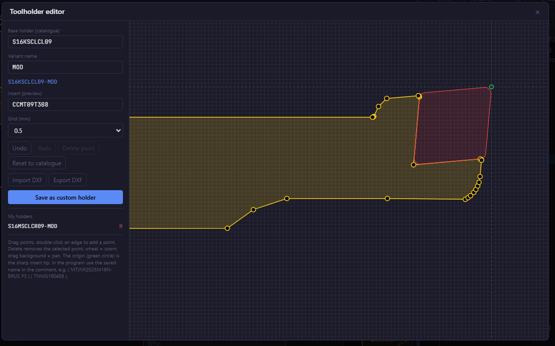This screenshot has width=555, height=346.
Task: Select the vertex where bottom edge starts sloping up
Action: pos(227,229)
